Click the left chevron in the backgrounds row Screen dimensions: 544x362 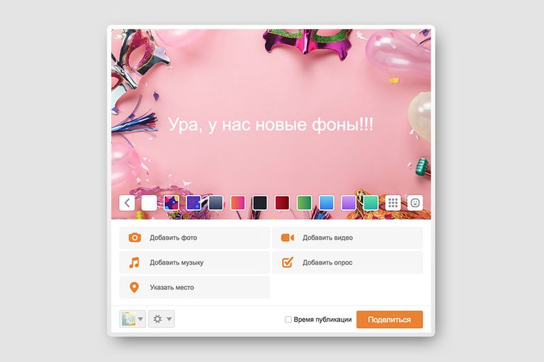[x=127, y=203]
